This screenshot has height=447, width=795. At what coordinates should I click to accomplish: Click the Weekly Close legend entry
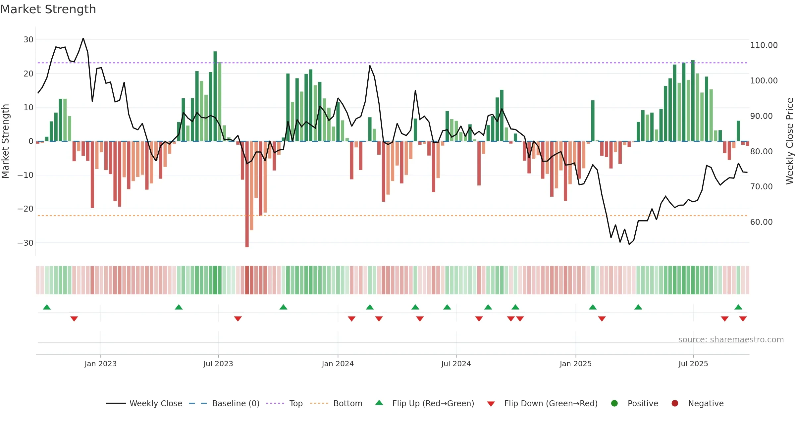pyautogui.click(x=144, y=403)
